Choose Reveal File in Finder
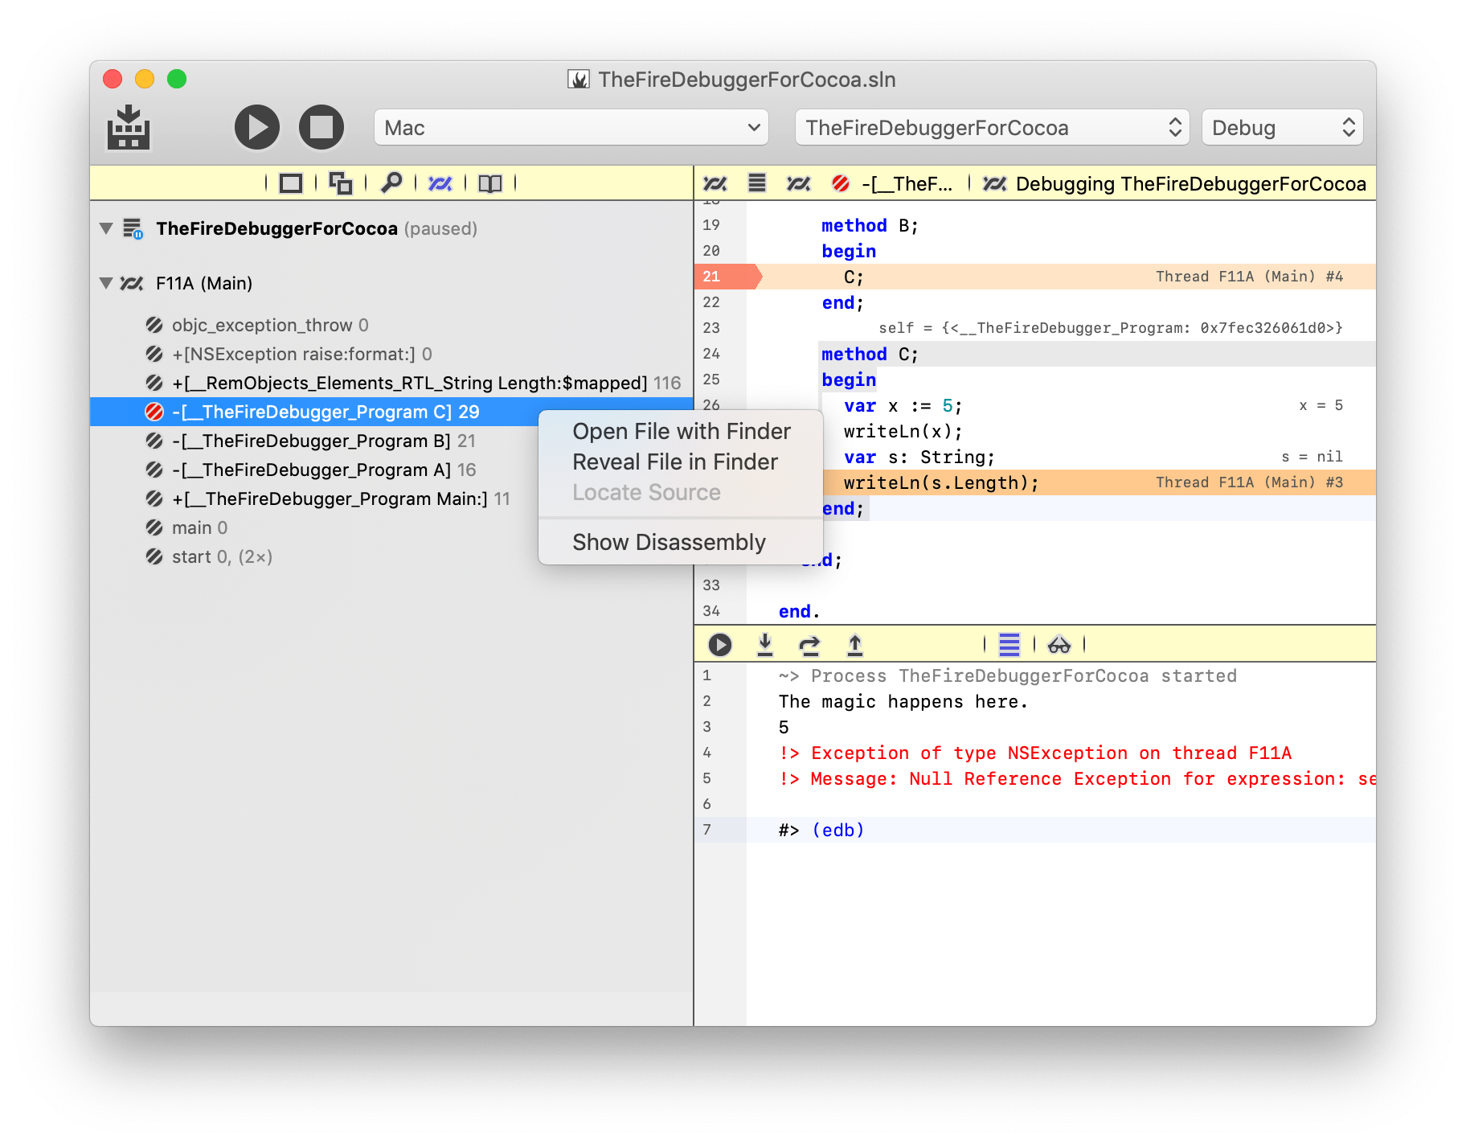1466x1145 pixels. click(x=681, y=462)
